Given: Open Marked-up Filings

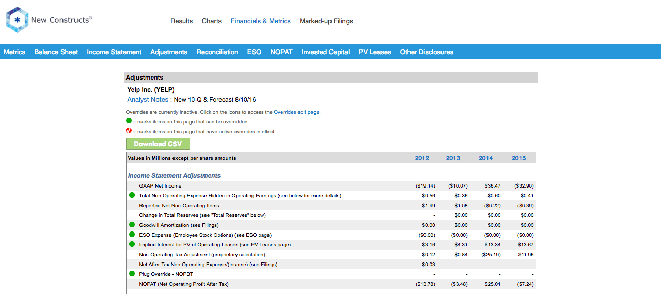Looking at the screenshot, I should coord(326,21).
